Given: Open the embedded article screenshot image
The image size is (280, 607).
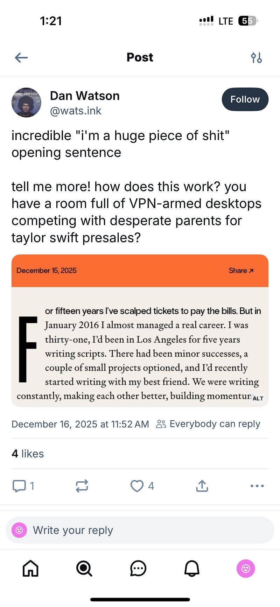Looking at the screenshot, I should coord(140,330).
